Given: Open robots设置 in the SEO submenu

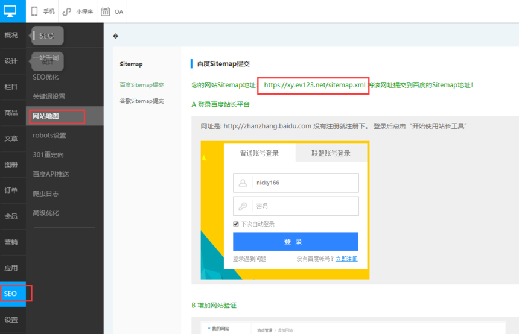Looking at the screenshot, I should coord(49,136).
